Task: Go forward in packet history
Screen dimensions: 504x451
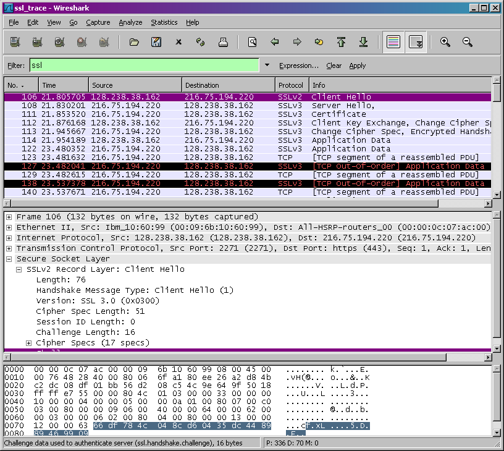Action: click(297, 42)
